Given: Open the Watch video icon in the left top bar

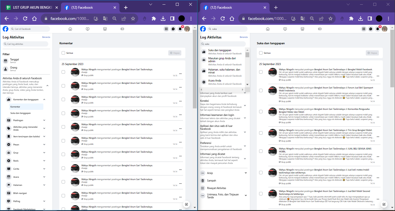Looking at the screenshot, I should click(x=88, y=29).
